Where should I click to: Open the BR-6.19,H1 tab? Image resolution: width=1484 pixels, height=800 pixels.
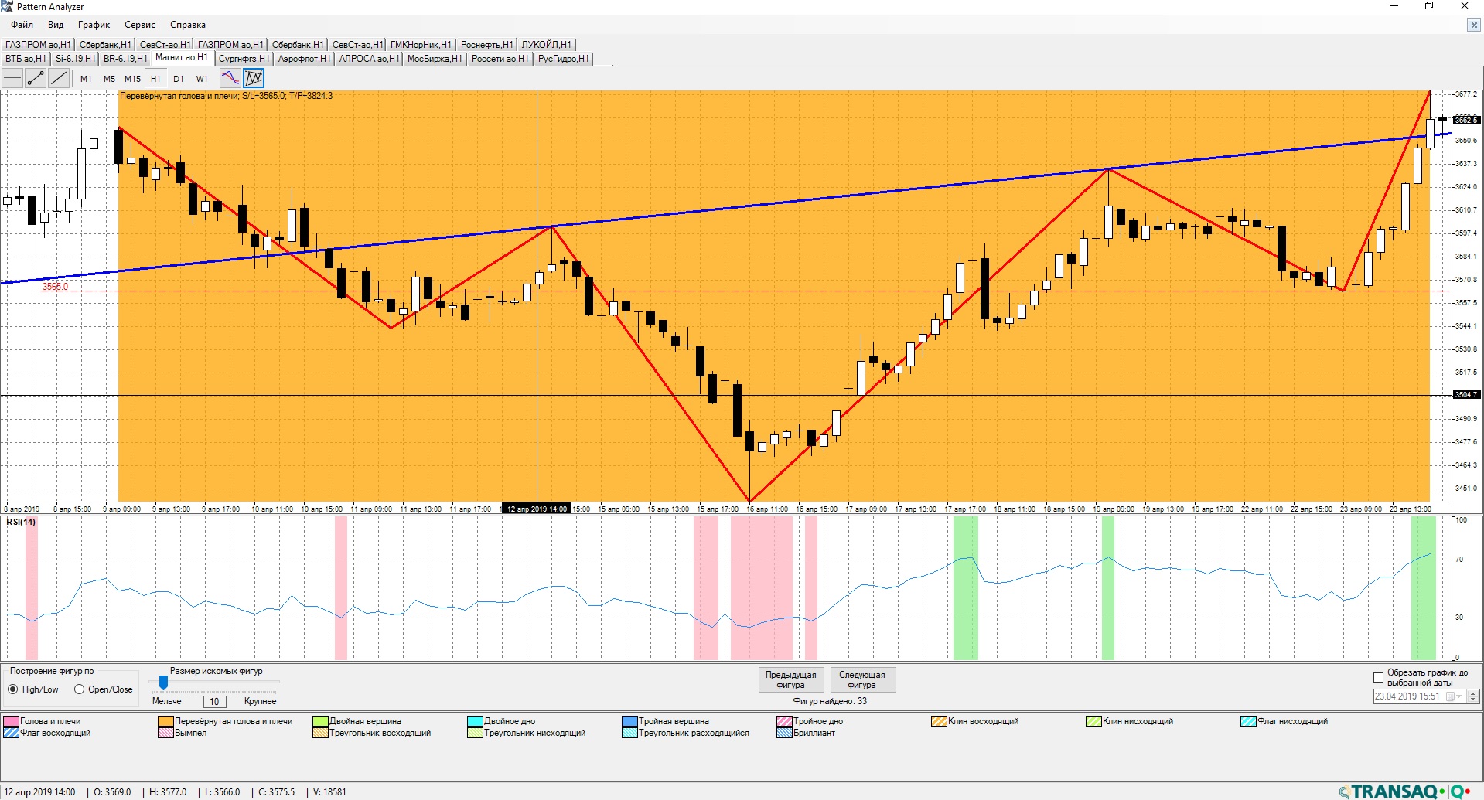pyautogui.click(x=125, y=59)
